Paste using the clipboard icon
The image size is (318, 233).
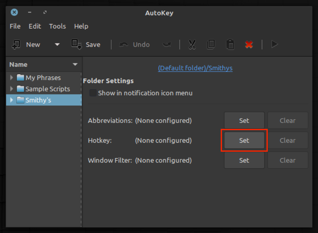(x=230, y=44)
